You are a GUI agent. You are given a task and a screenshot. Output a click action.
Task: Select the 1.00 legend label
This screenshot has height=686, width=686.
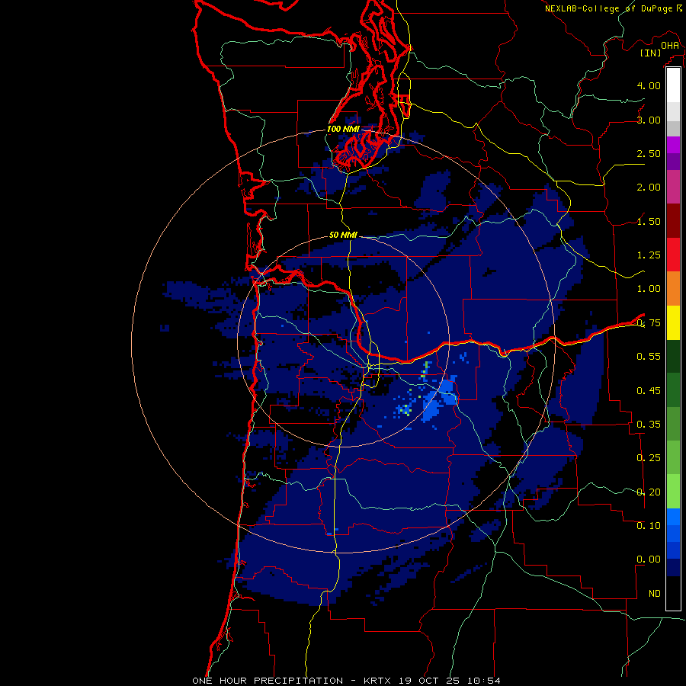pyautogui.click(x=649, y=289)
